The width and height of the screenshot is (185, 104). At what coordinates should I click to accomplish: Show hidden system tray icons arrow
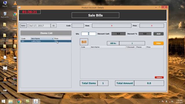tap(159, 101)
